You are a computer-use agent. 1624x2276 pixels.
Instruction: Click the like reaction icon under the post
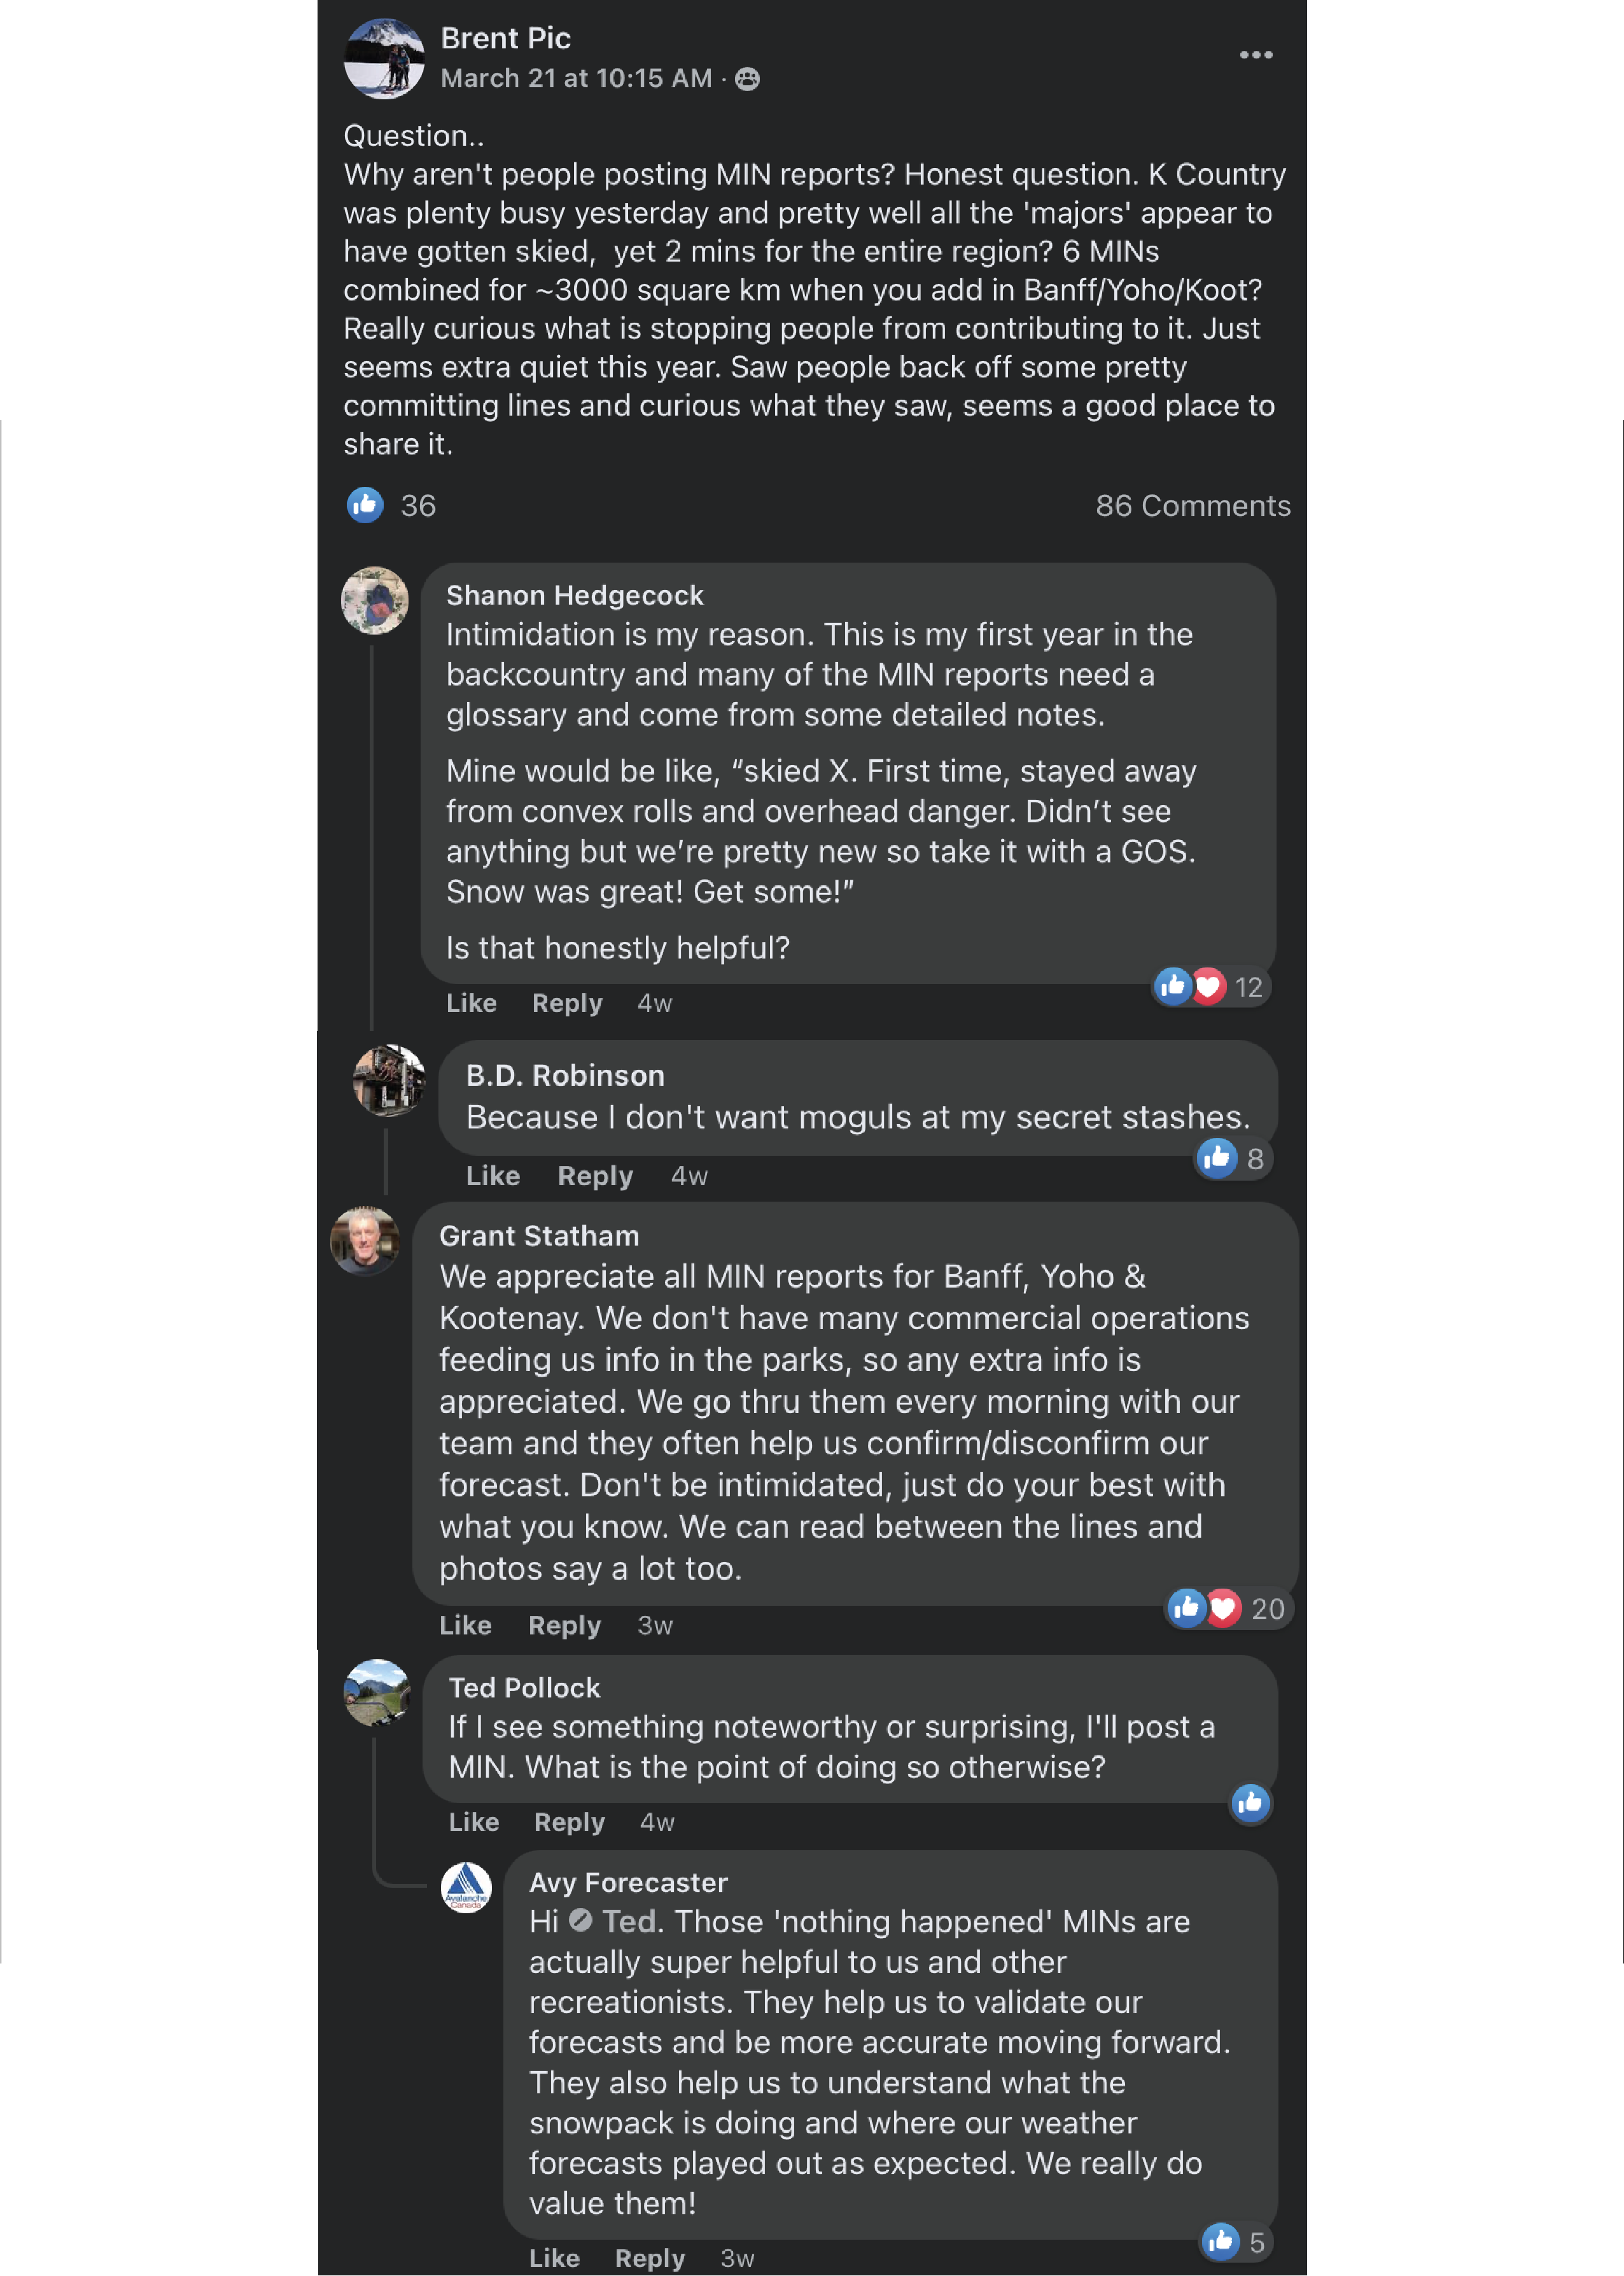tap(365, 505)
